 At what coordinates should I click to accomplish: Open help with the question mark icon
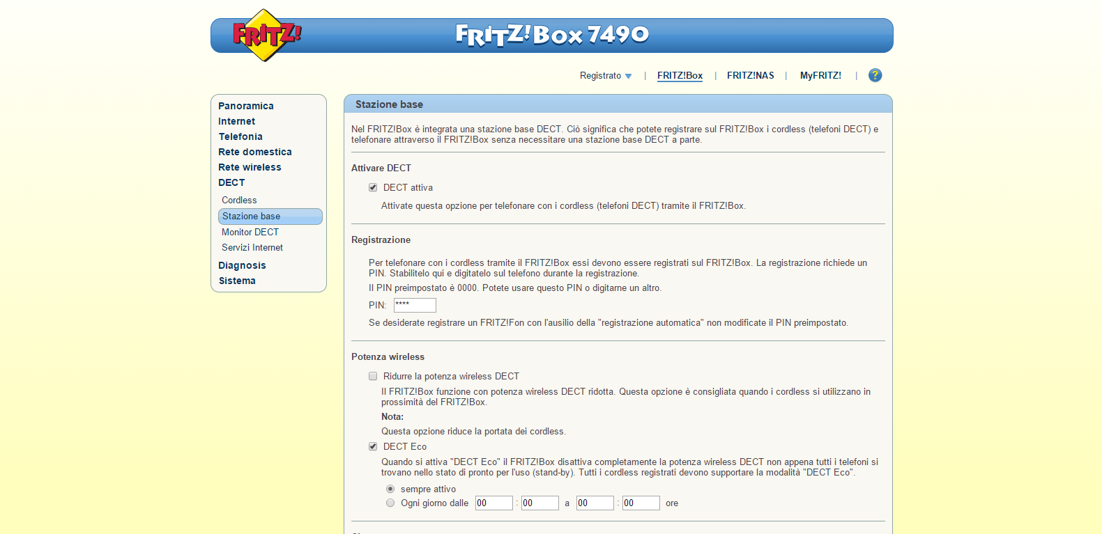click(875, 75)
